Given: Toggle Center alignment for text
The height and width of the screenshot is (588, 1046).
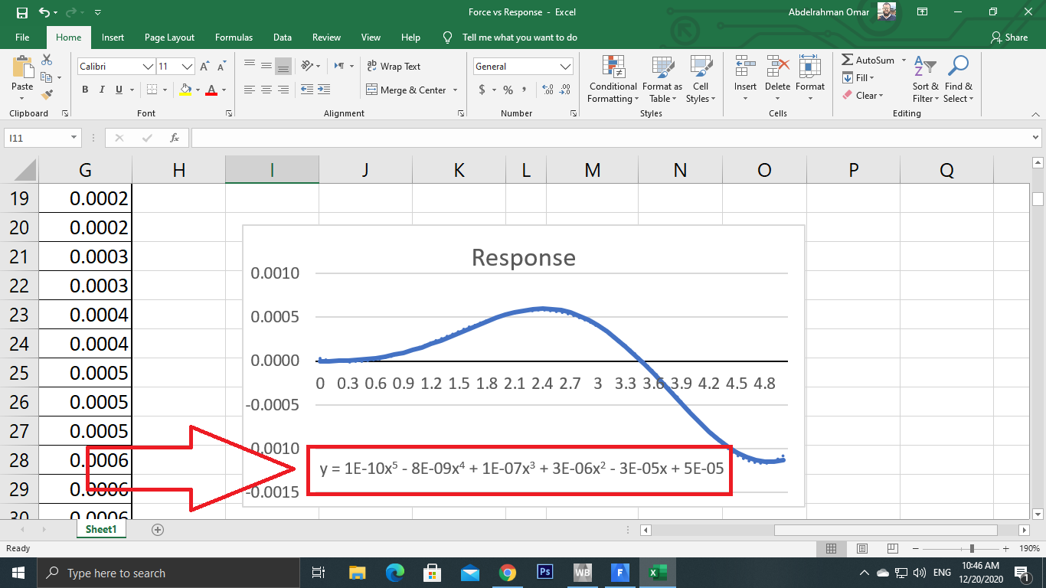Looking at the screenshot, I should (266, 90).
